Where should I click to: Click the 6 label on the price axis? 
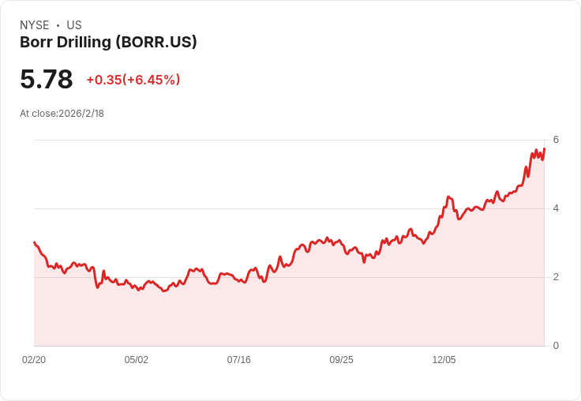click(x=556, y=140)
